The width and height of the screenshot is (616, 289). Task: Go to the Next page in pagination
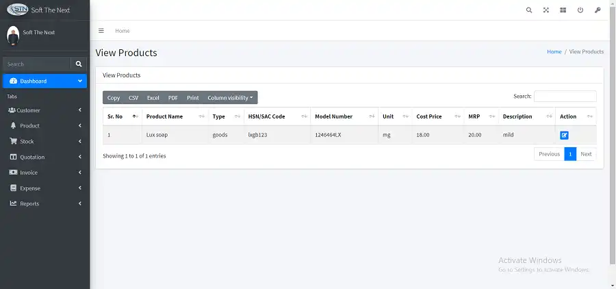click(x=586, y=154)
